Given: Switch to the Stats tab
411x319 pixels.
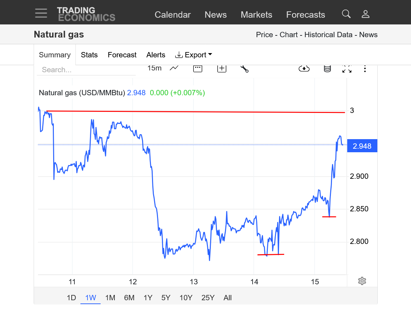Looking at the screenshot, I should pyautogui.click(x=89, y=55).
